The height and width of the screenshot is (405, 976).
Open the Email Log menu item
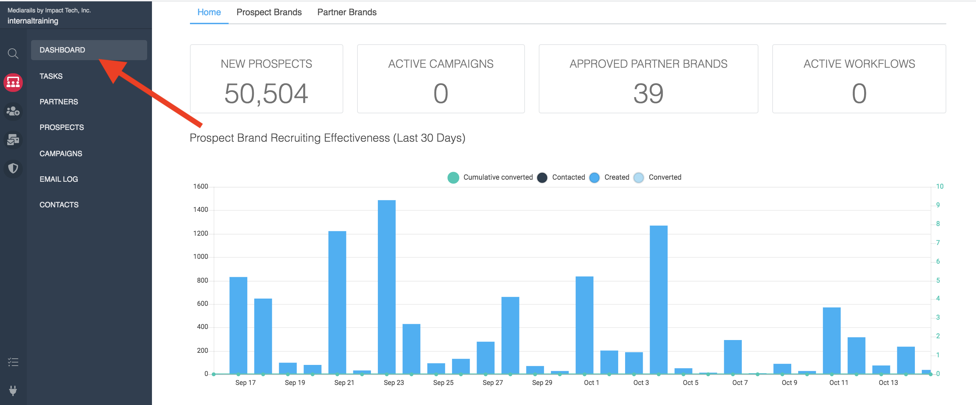[58, 179]
